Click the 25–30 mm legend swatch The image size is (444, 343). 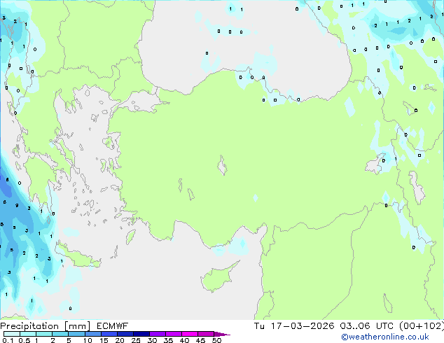coord(141,334)
